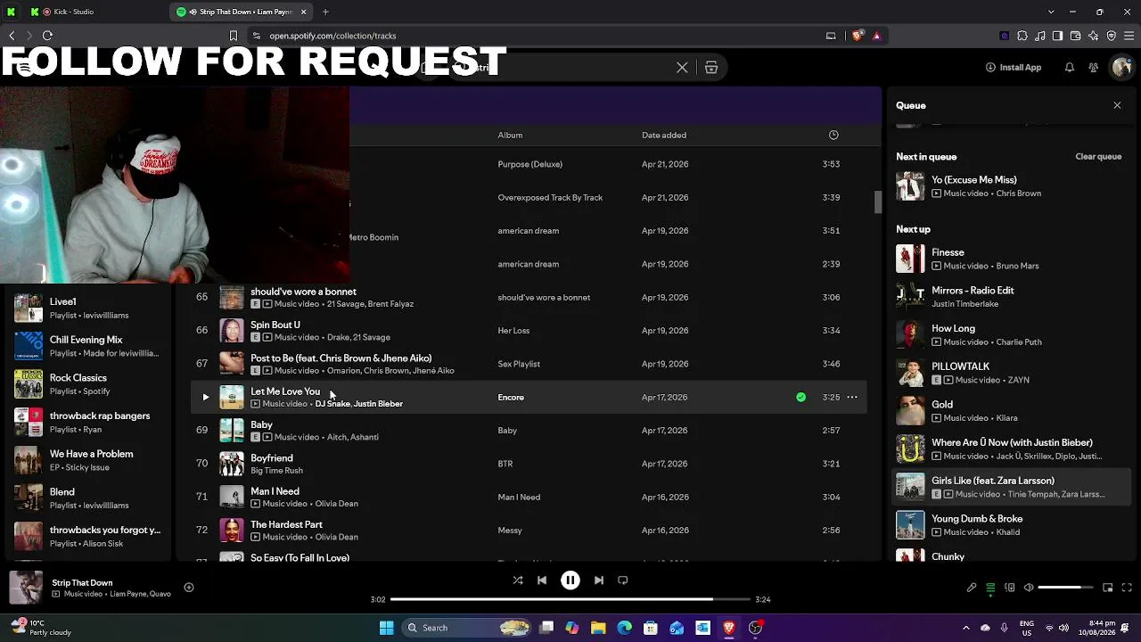Seek along the song progress bar

click(x=570, y=599)
